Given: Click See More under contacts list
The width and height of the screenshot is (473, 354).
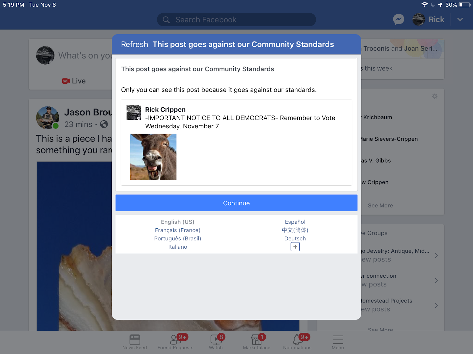Looking at the screenshot, I should click(380, 206).
